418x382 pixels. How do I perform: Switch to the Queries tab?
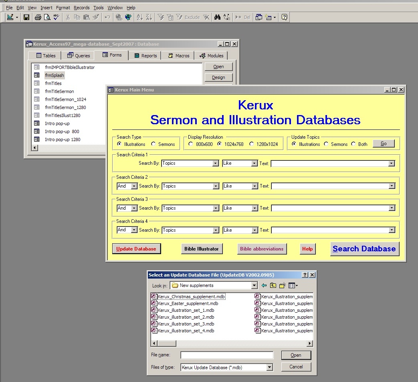click(79, 55)
